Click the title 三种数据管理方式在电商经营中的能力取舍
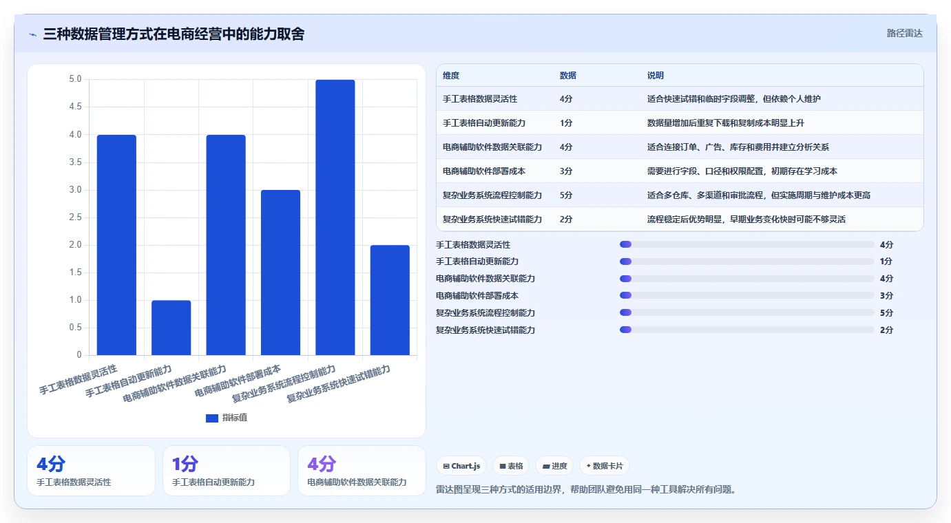 coord(174,34)
